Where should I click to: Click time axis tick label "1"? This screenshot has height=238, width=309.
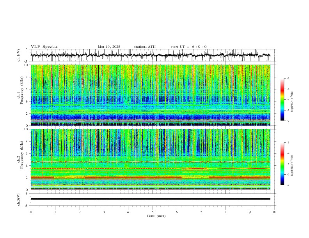click(x=55, y=212)
